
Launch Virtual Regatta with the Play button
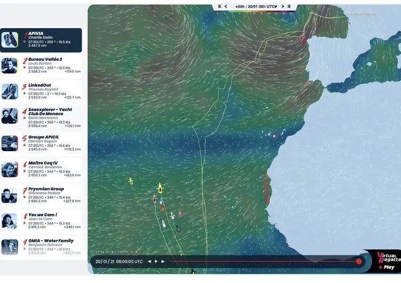pyautogui.click(x=387, y=267)
